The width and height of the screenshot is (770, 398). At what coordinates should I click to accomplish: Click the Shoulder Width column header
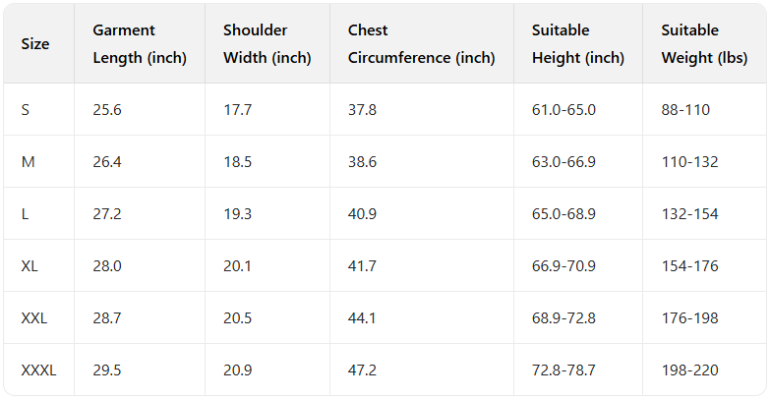(267, 44)
